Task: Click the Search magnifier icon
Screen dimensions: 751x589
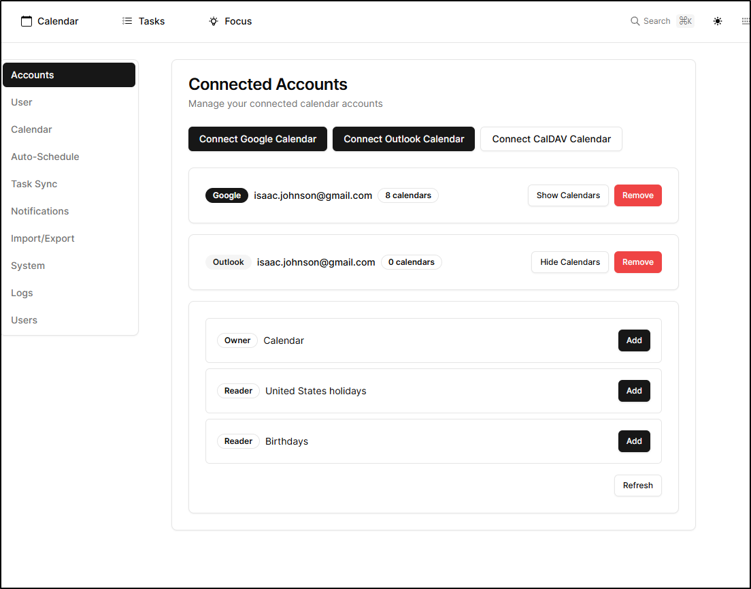Action: (x=635, y=21)
